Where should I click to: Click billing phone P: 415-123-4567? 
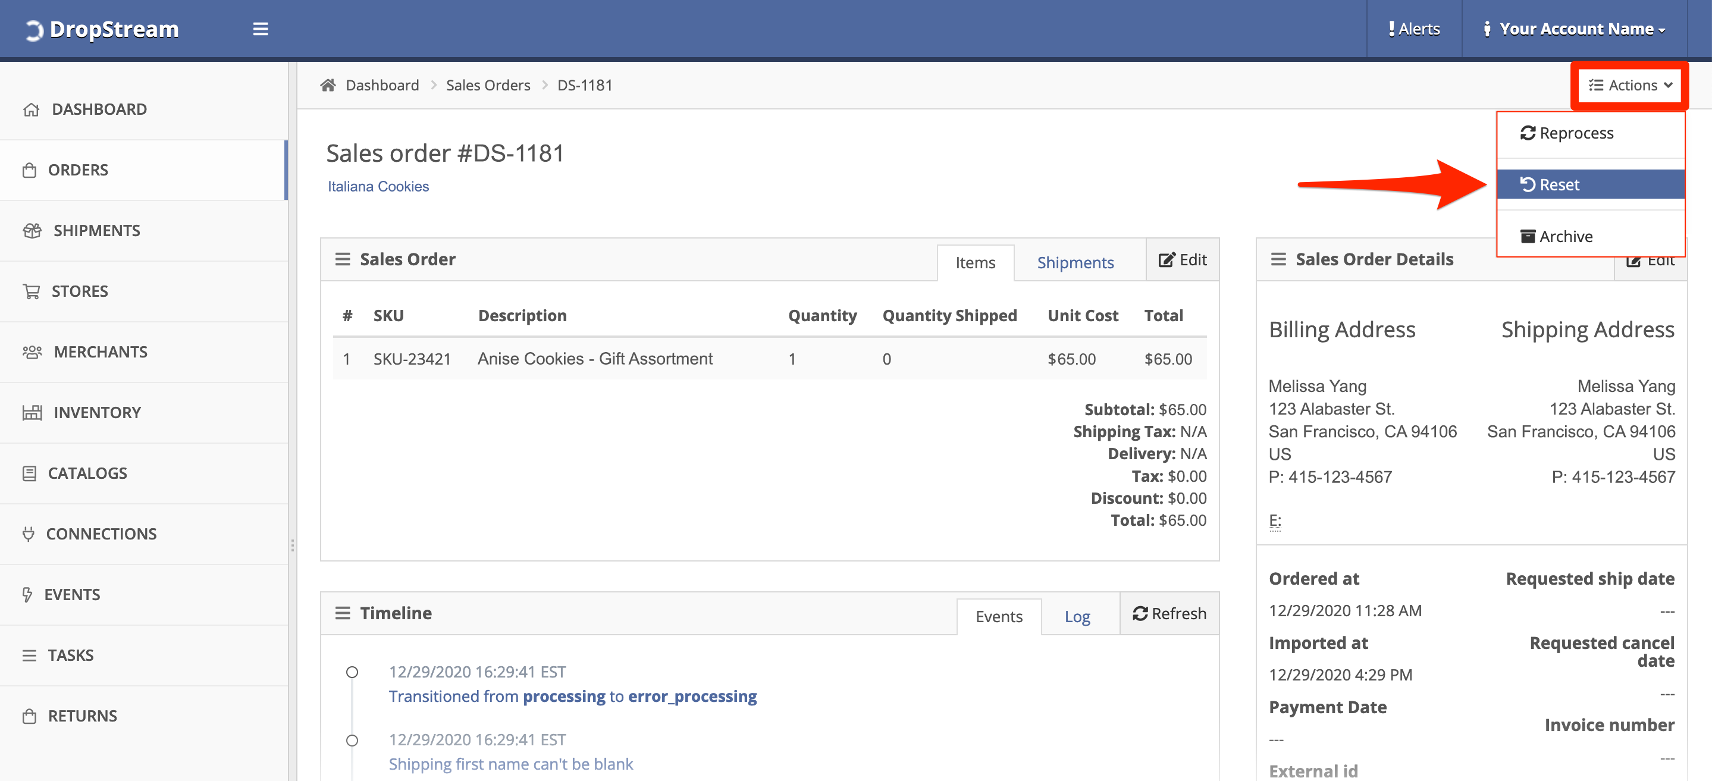tap(1330, 476)
